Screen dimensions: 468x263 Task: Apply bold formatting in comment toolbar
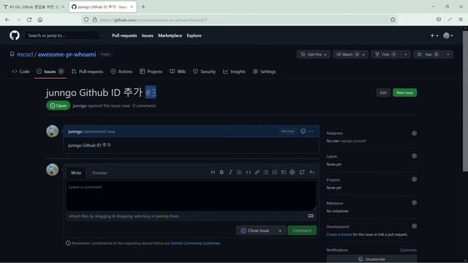[222, 172]
